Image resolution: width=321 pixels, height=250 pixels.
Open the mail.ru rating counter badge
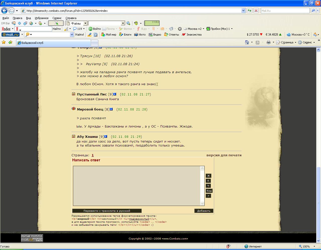[x=32, y=238]
